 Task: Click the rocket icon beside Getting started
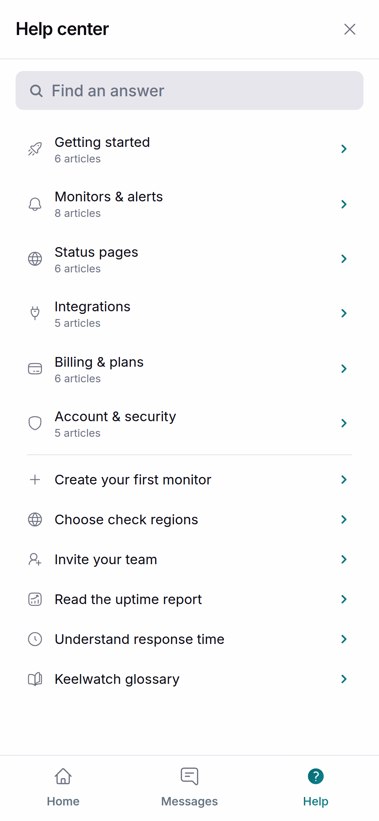tap(35, 149)
